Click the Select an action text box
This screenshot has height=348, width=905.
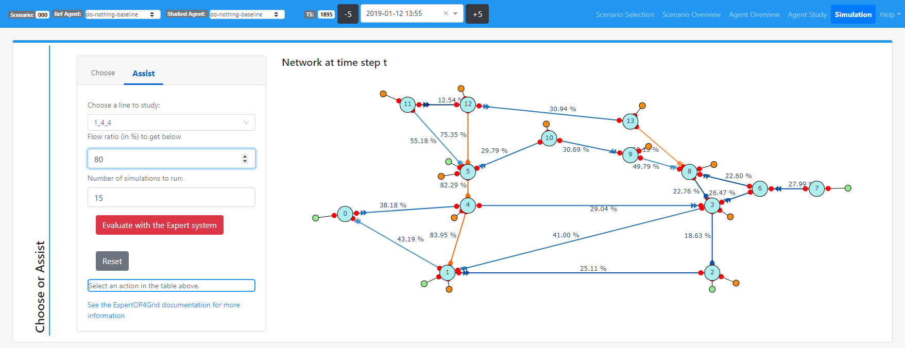pos(172,286)
